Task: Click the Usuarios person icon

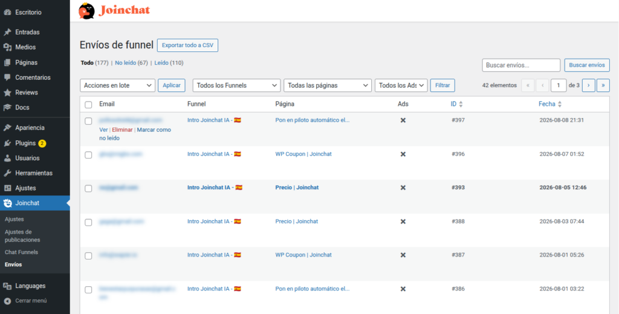Action: coord(7,158)
